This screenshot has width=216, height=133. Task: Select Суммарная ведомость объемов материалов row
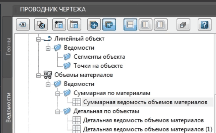point(145,102)
